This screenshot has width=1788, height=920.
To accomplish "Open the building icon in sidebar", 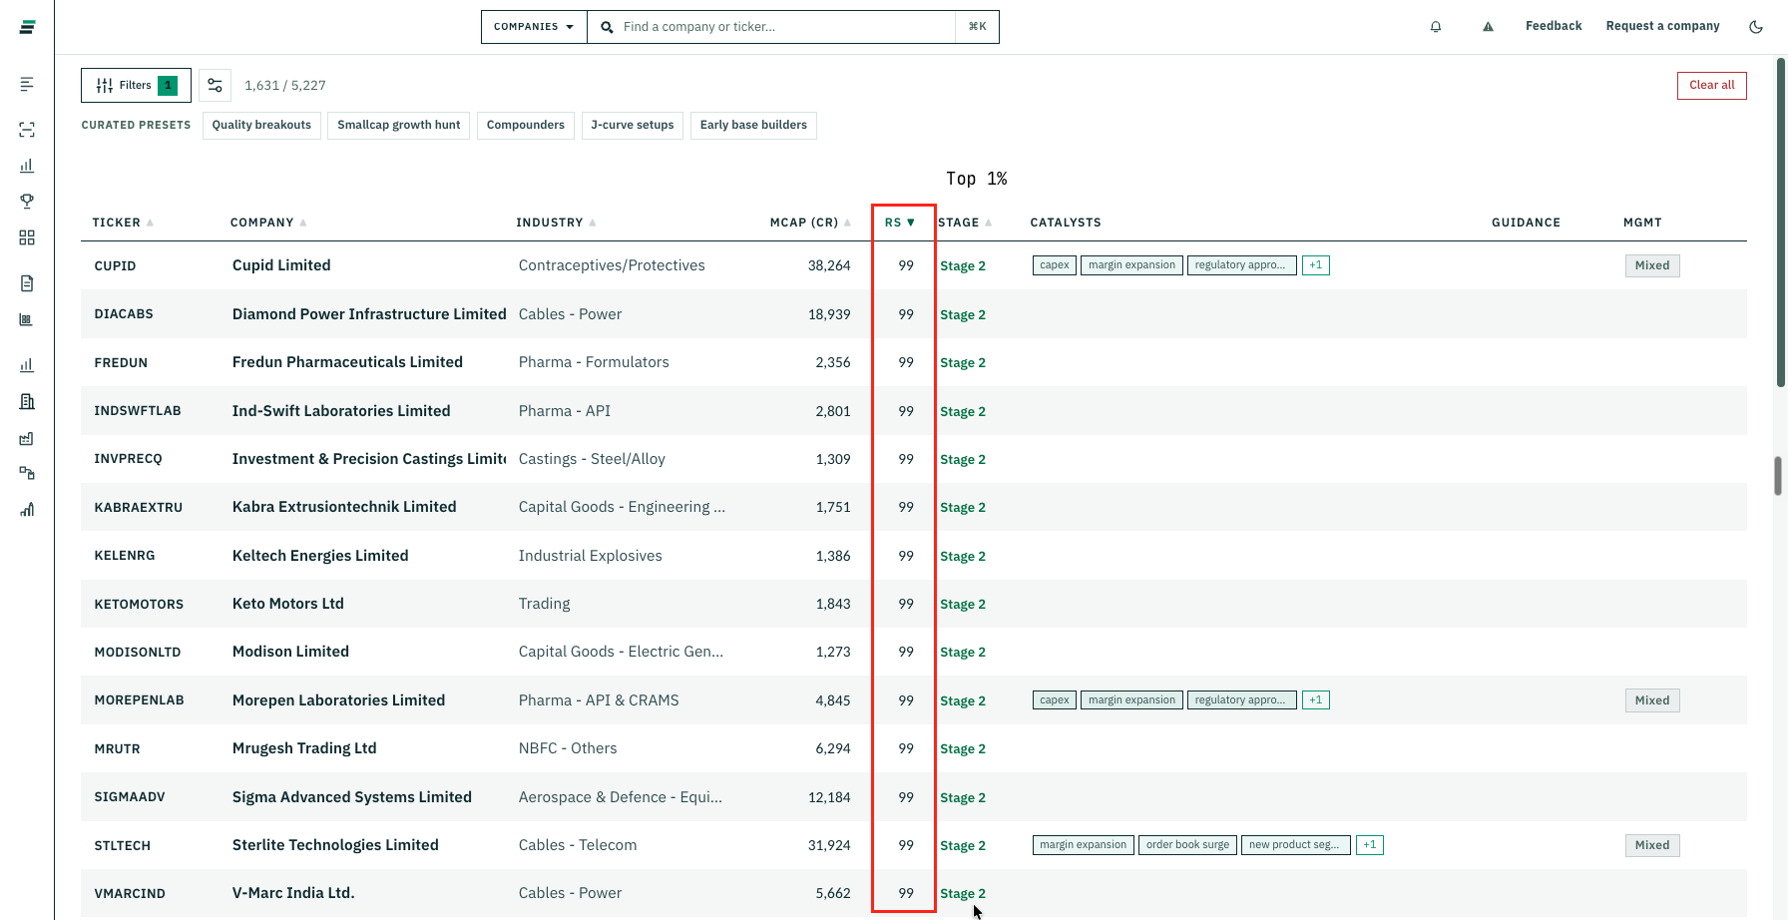I will pos(27,401).
